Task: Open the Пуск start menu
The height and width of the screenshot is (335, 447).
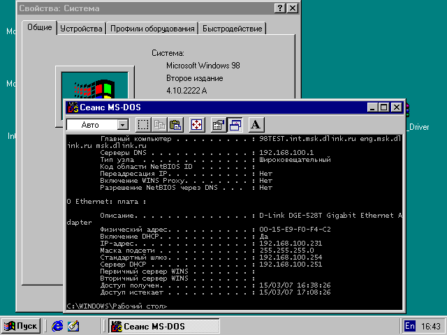Action: tap(20, 326)
